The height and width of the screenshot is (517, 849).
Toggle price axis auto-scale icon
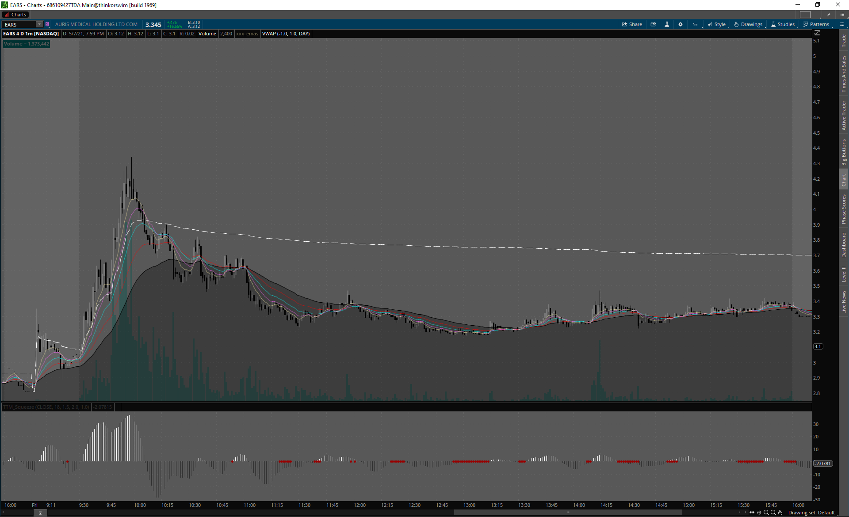[817, 33]
